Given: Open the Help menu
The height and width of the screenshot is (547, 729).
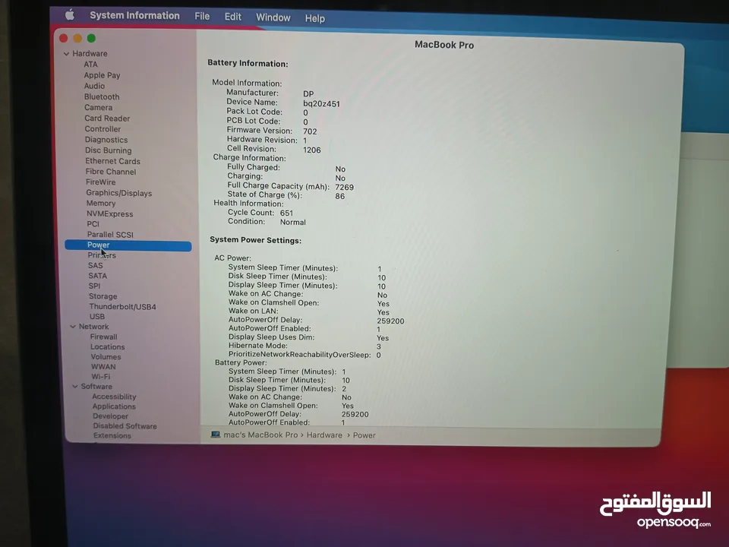Looking at the screenshot, I should click(314, 18).
